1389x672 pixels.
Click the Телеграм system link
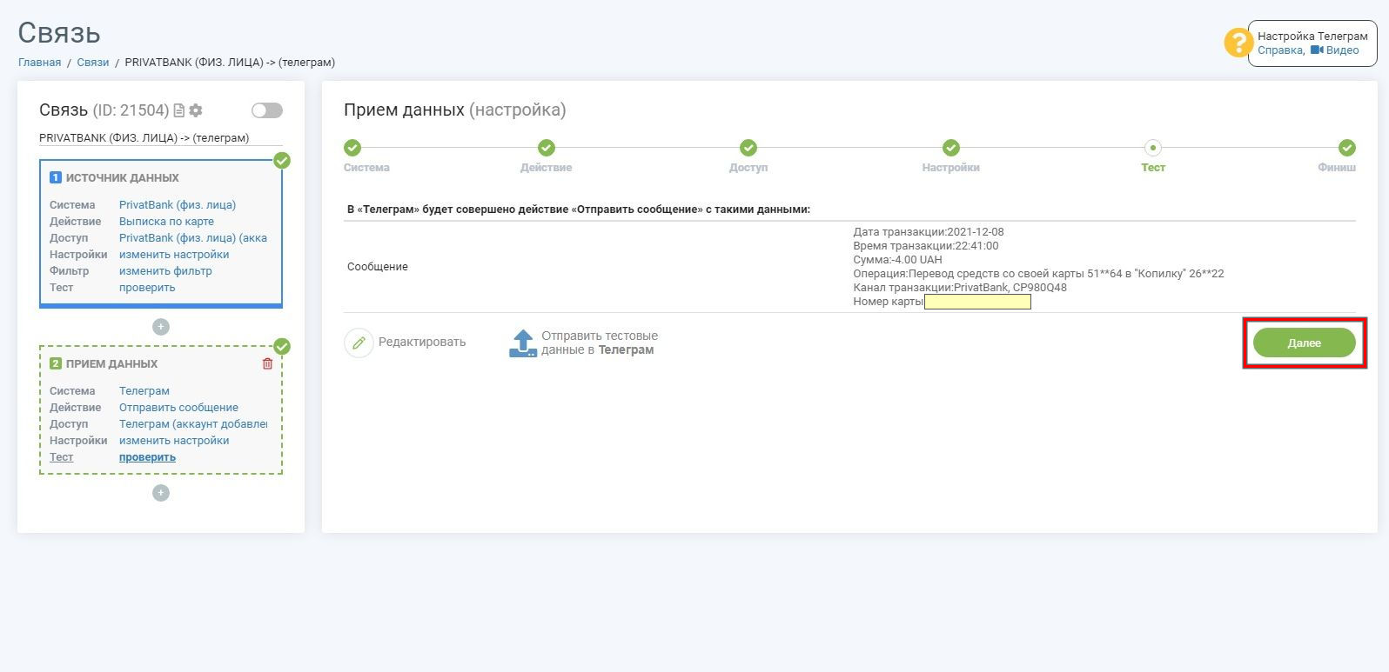click(144, 391)
